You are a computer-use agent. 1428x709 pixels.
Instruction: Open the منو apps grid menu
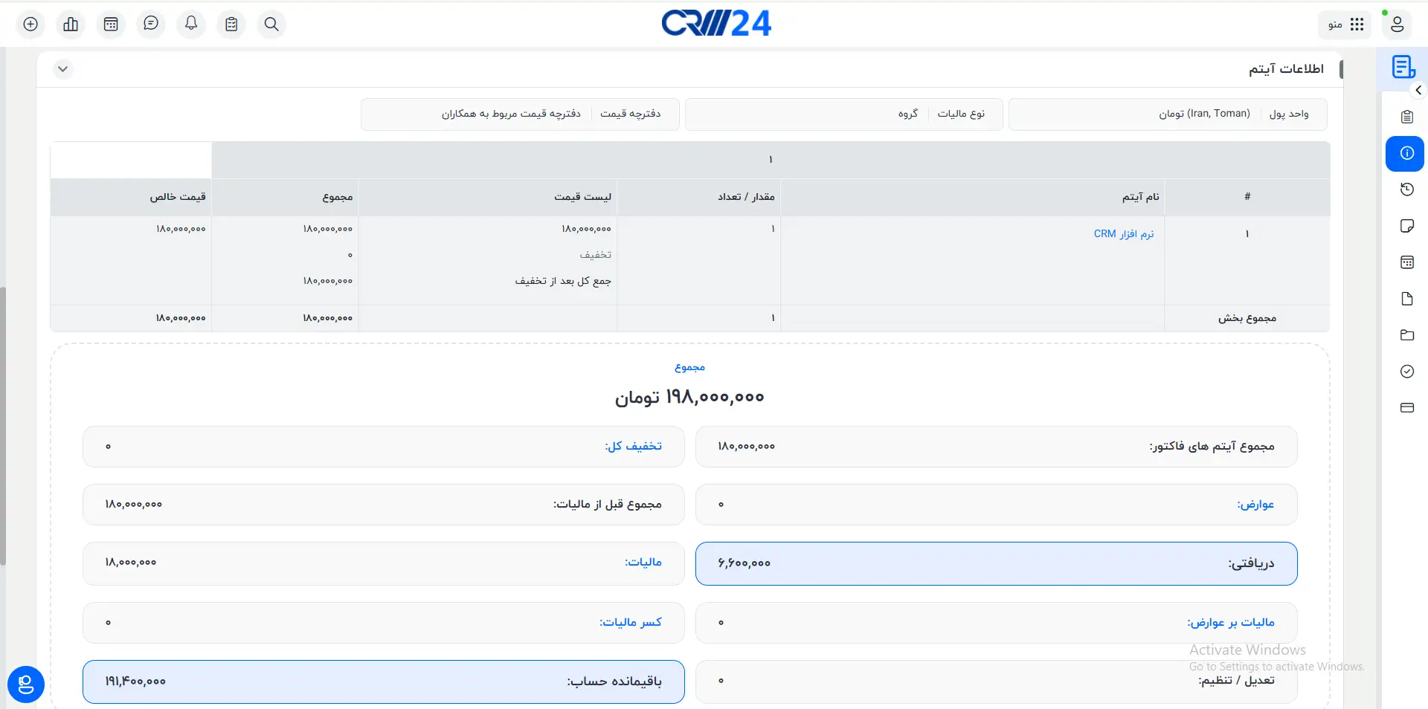pos(1345,25)
